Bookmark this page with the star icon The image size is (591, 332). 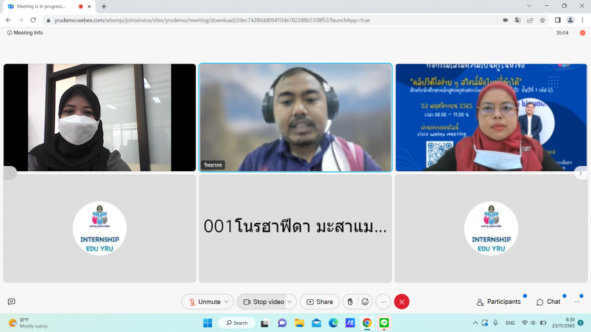click(542, 20)
